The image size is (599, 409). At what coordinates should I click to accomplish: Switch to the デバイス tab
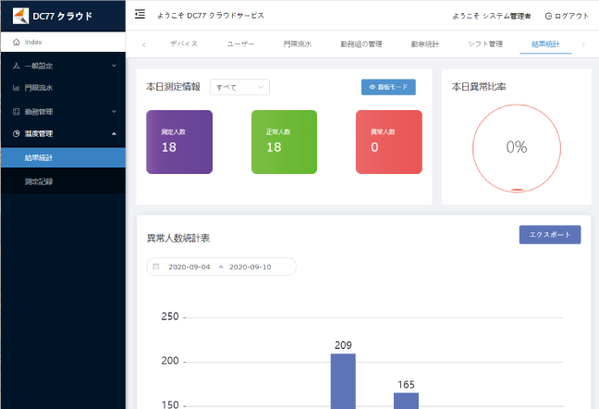(x=183, y=43)
